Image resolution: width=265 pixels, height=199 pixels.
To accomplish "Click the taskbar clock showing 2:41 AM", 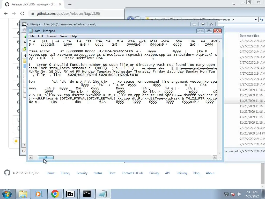I will click(252, 194).
